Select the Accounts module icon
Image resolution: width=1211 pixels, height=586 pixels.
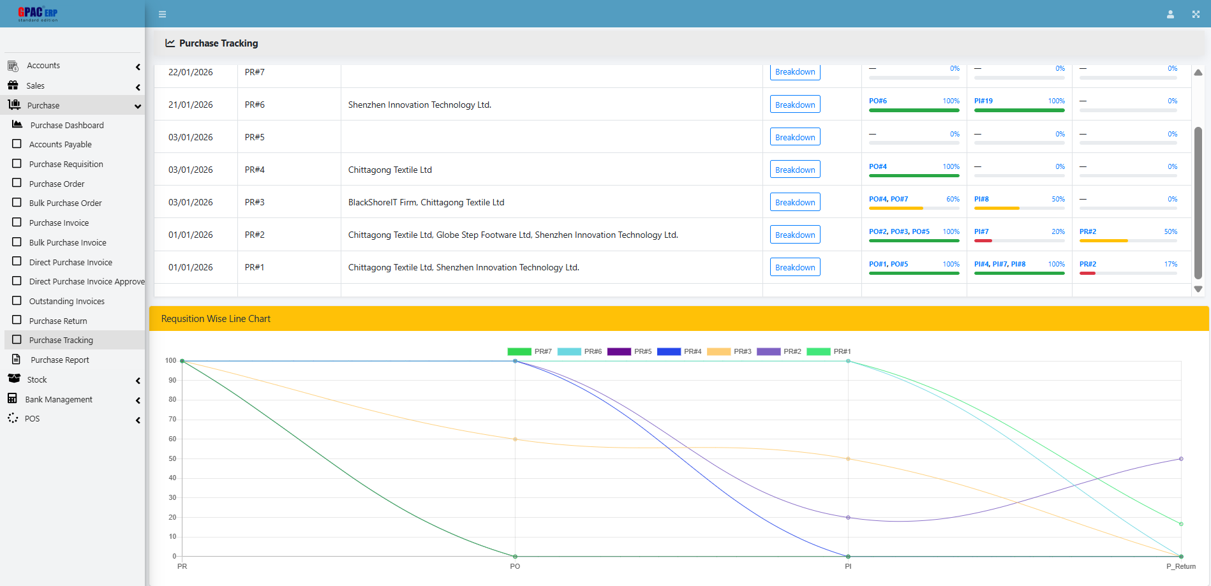point(13,65)
